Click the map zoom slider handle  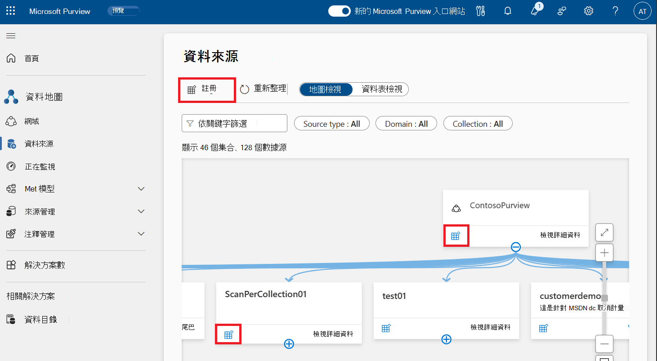(x=605, y=298)
